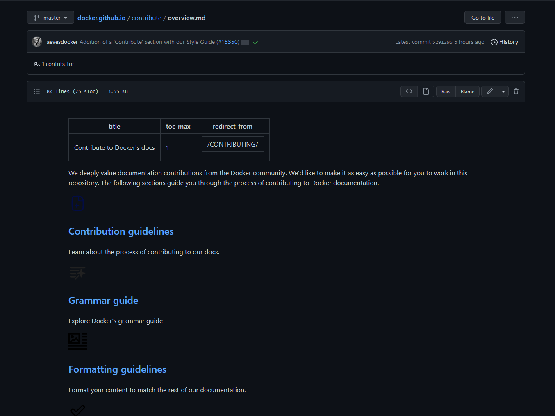
Task: Go to the contribute folder breadcrumb
Action: point(146,18)
